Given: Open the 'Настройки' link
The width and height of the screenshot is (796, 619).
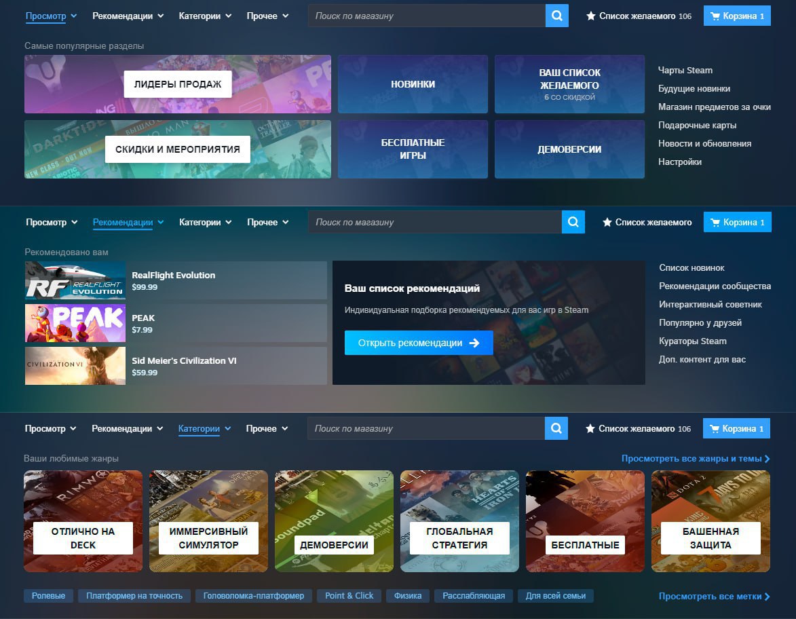Looking at the screenshot, I should (x=680, y=162).
